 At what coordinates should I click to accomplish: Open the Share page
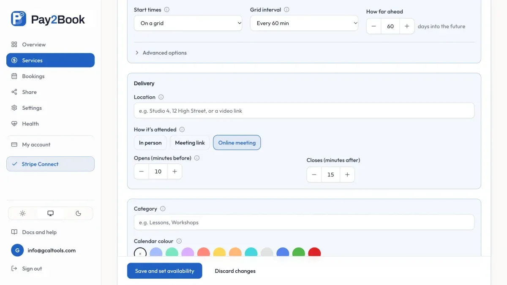click(x=50, y=92)
